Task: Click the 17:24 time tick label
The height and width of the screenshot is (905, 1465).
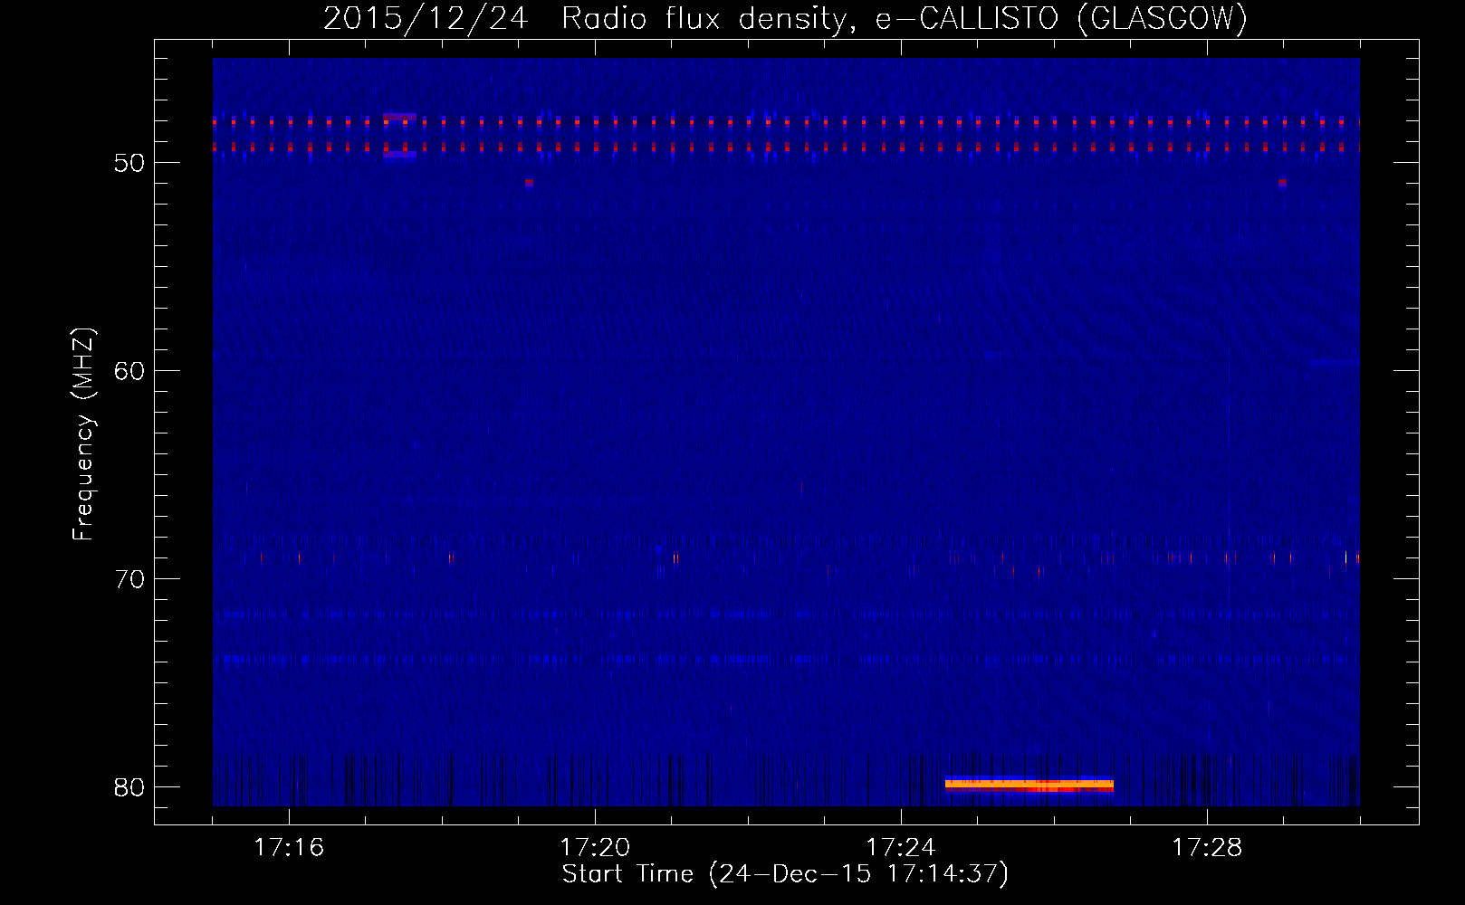Action: 901,848
